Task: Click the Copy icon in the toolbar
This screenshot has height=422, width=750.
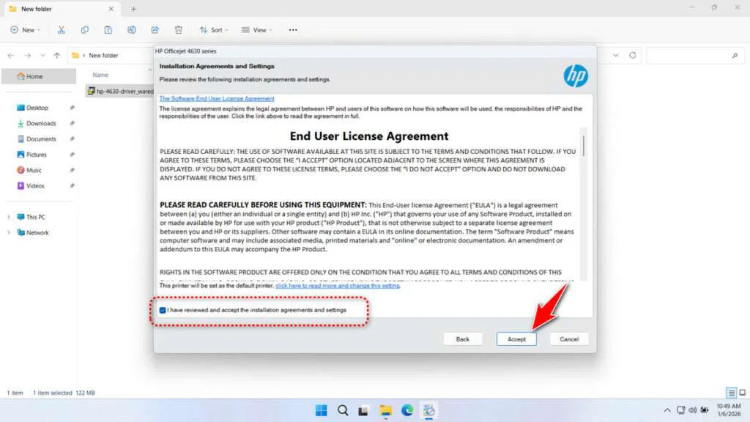Action: point(85,29)
